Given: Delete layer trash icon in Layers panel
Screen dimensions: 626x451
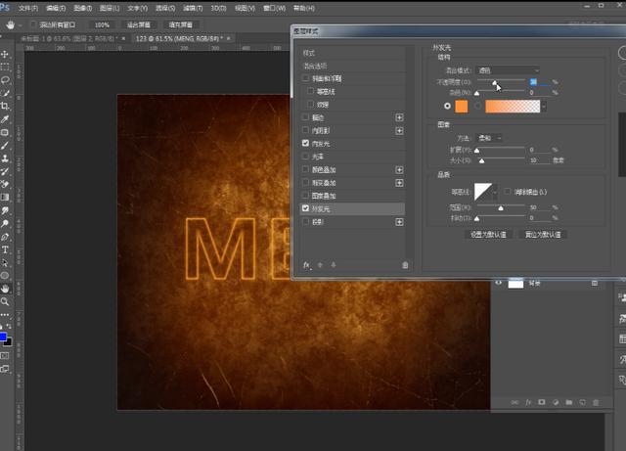Looking at the screenshot, I should tap(596, 402).
